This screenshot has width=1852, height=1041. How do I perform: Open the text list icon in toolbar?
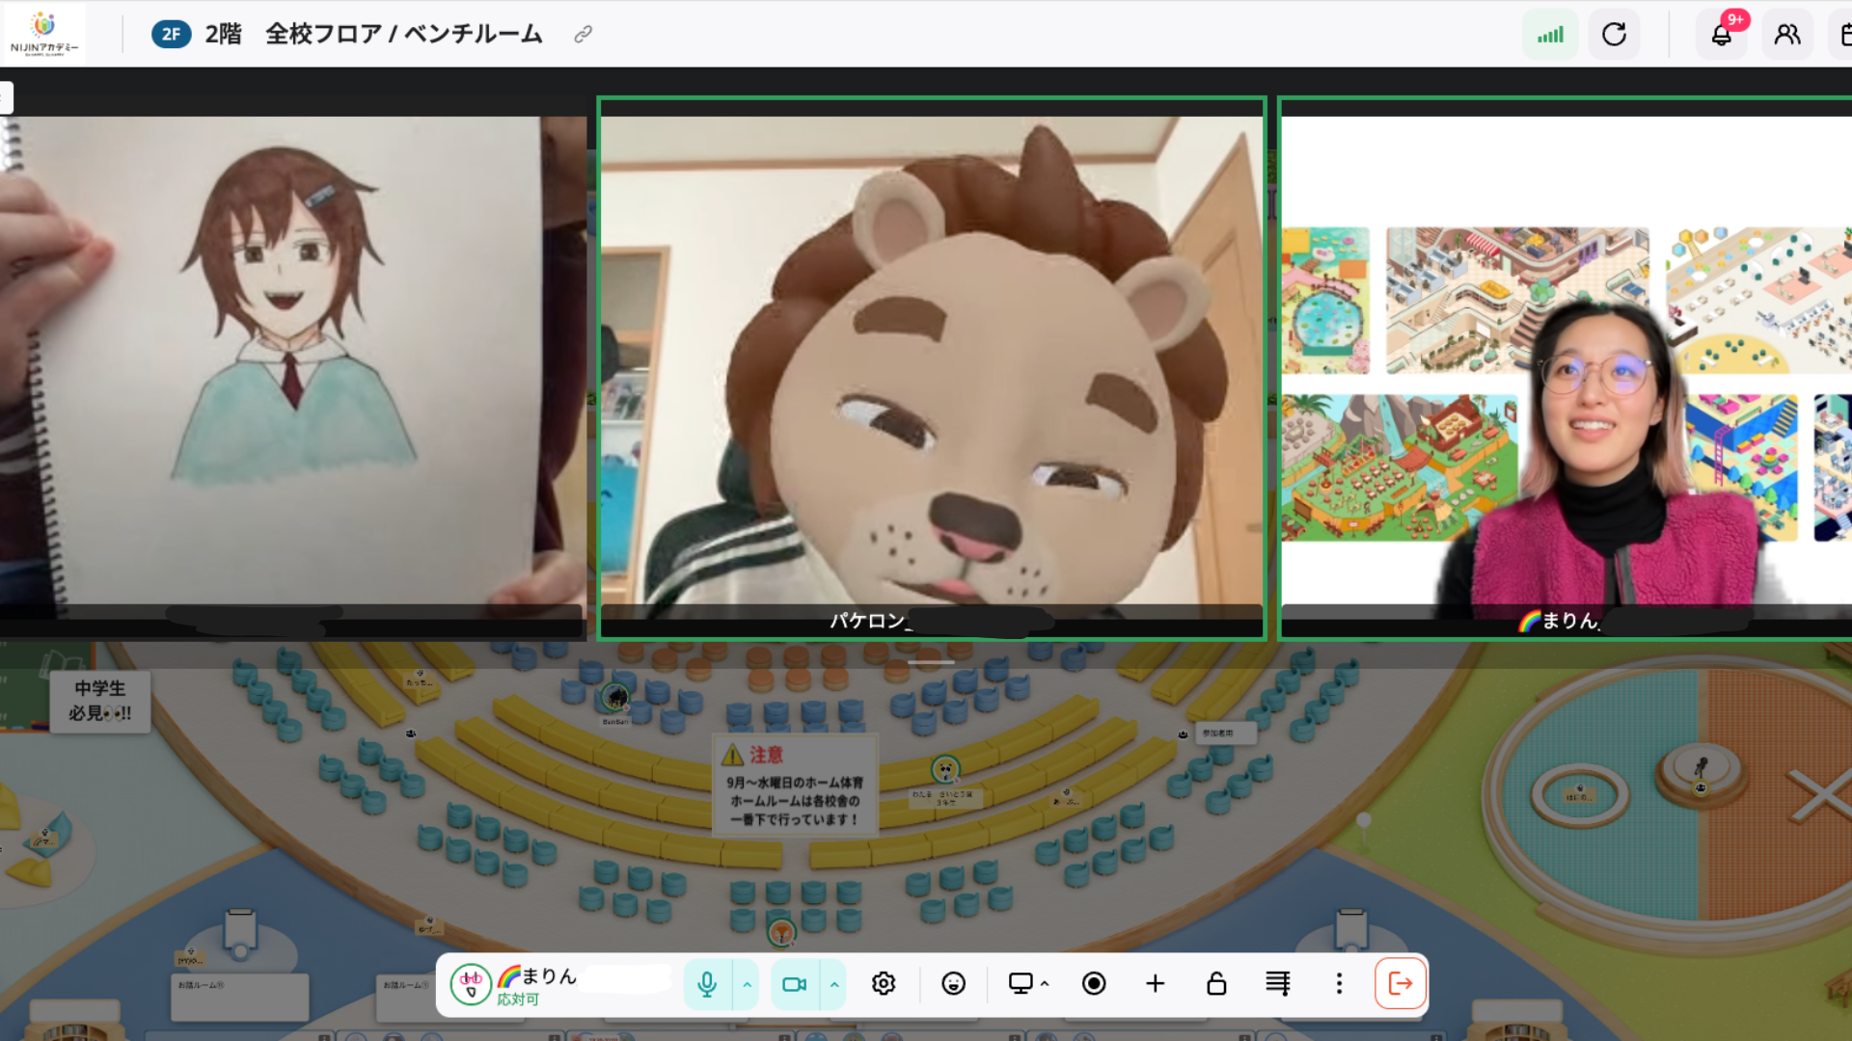1278,983
